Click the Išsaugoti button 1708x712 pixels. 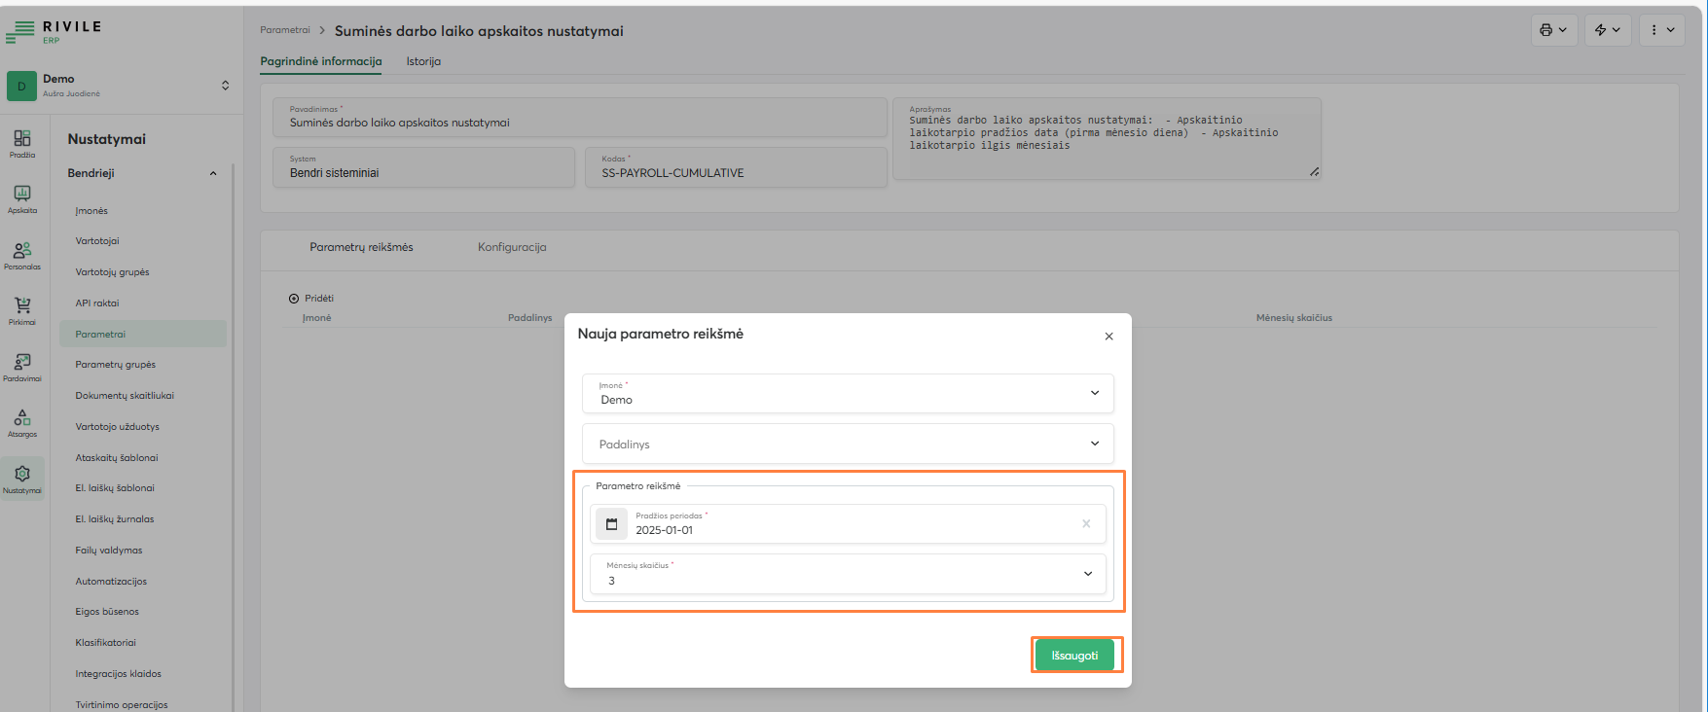1074,656
